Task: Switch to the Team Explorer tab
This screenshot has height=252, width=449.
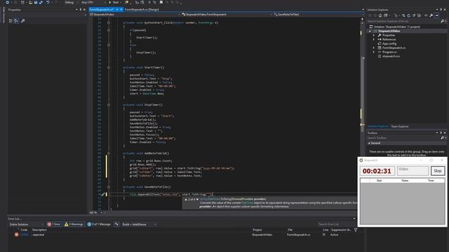Action: click(400, 126)
